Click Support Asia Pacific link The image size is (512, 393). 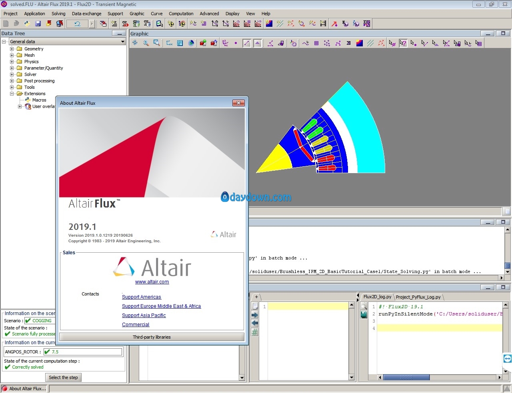click(144, 315)
